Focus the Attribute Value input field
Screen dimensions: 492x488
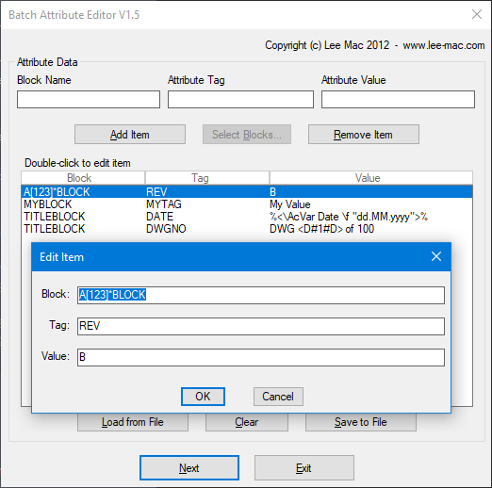click(x=398, y=99)
